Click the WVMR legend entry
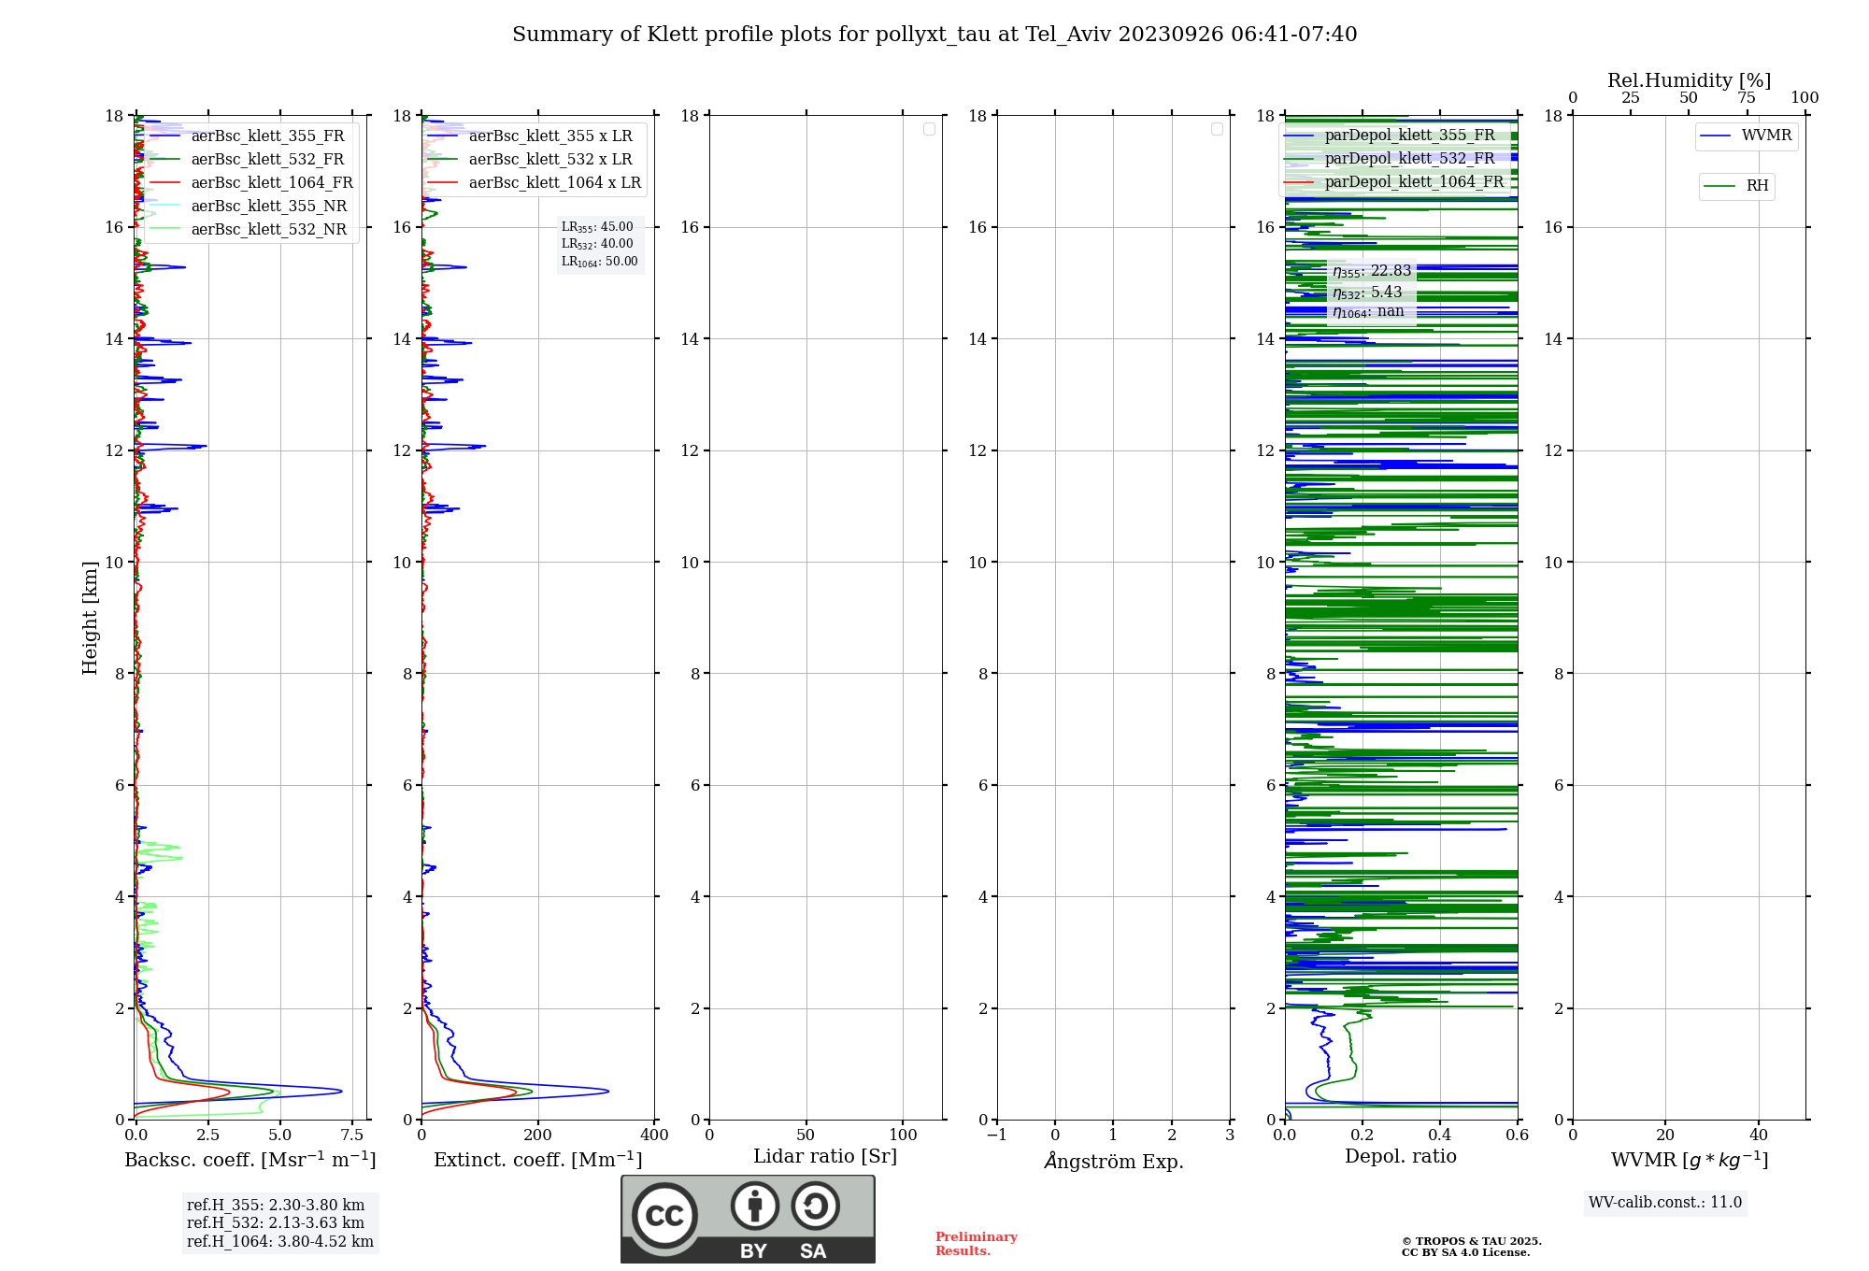 coord(1765,136)
